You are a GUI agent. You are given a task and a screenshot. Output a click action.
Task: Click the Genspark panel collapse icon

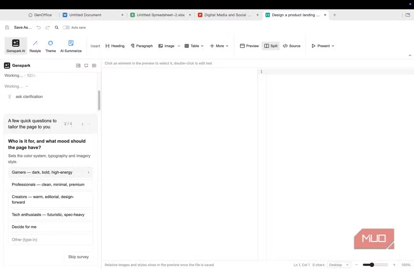click(x=78, y=66)
